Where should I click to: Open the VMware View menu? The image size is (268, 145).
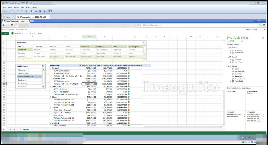point(16,8)
